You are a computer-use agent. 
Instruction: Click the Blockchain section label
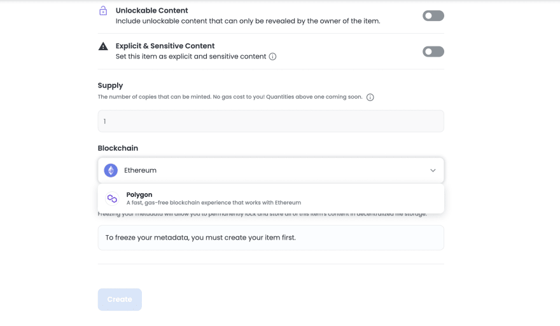pos(118,148)
